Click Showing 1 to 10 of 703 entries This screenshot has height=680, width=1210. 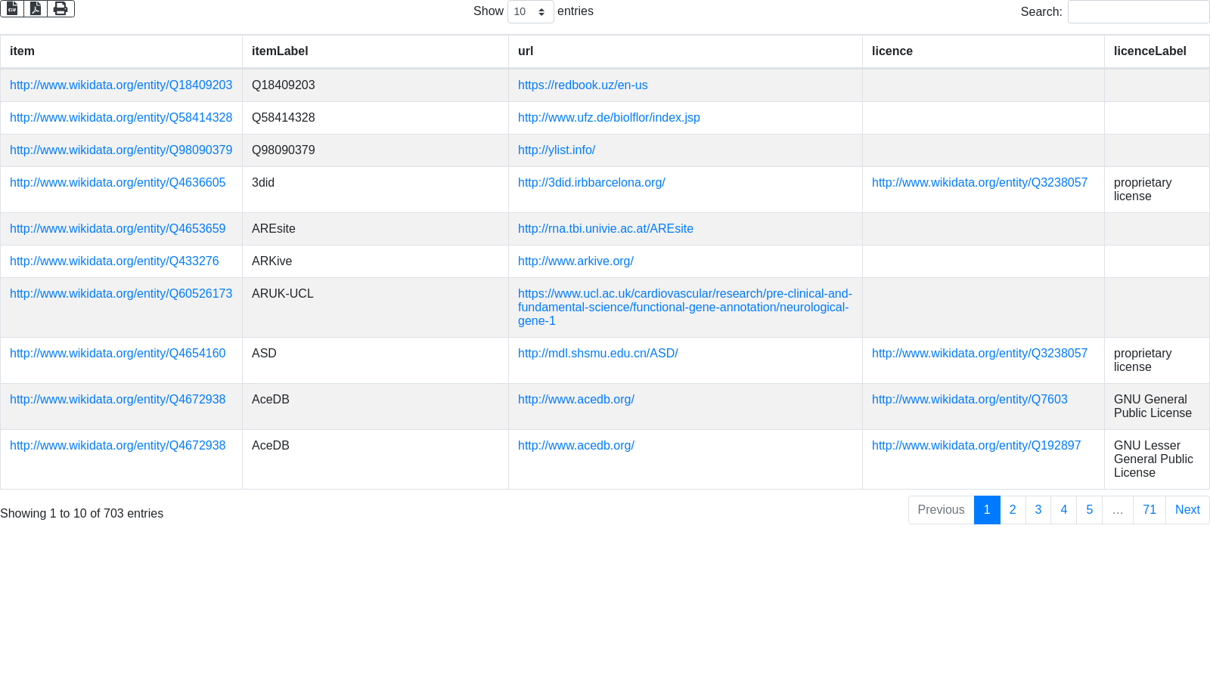pos(82,514)
